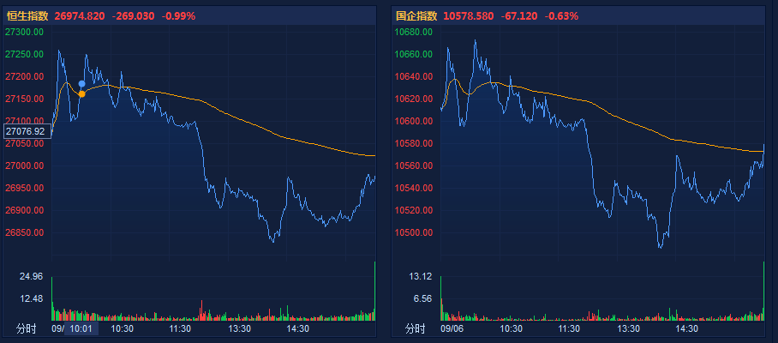
Task: Click 13:30 on Hang Seng time axis
Action: point(237,328)
